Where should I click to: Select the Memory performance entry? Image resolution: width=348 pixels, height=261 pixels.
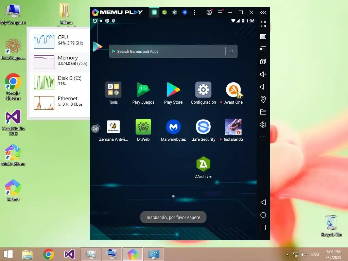60,62
